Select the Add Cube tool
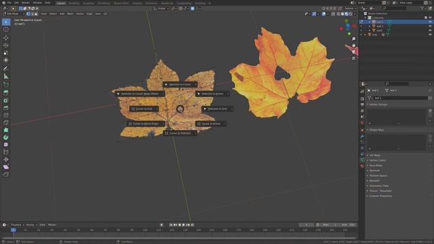Viewport: 434px width, 244px height. point(6,85)
